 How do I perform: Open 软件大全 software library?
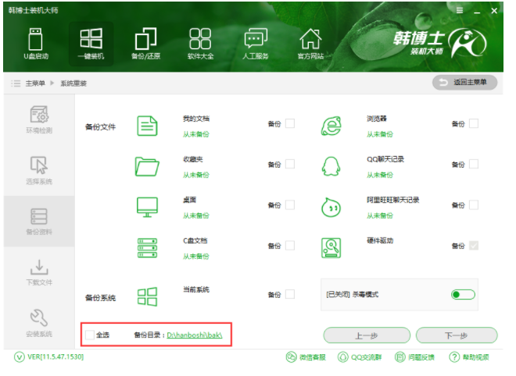tap(200, 43)
